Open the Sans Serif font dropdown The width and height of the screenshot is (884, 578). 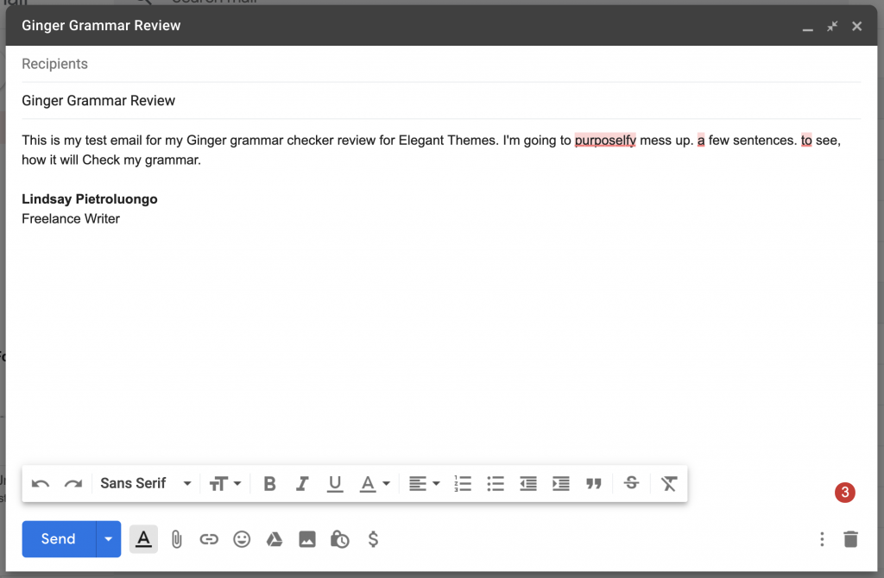tap(145, 484)
